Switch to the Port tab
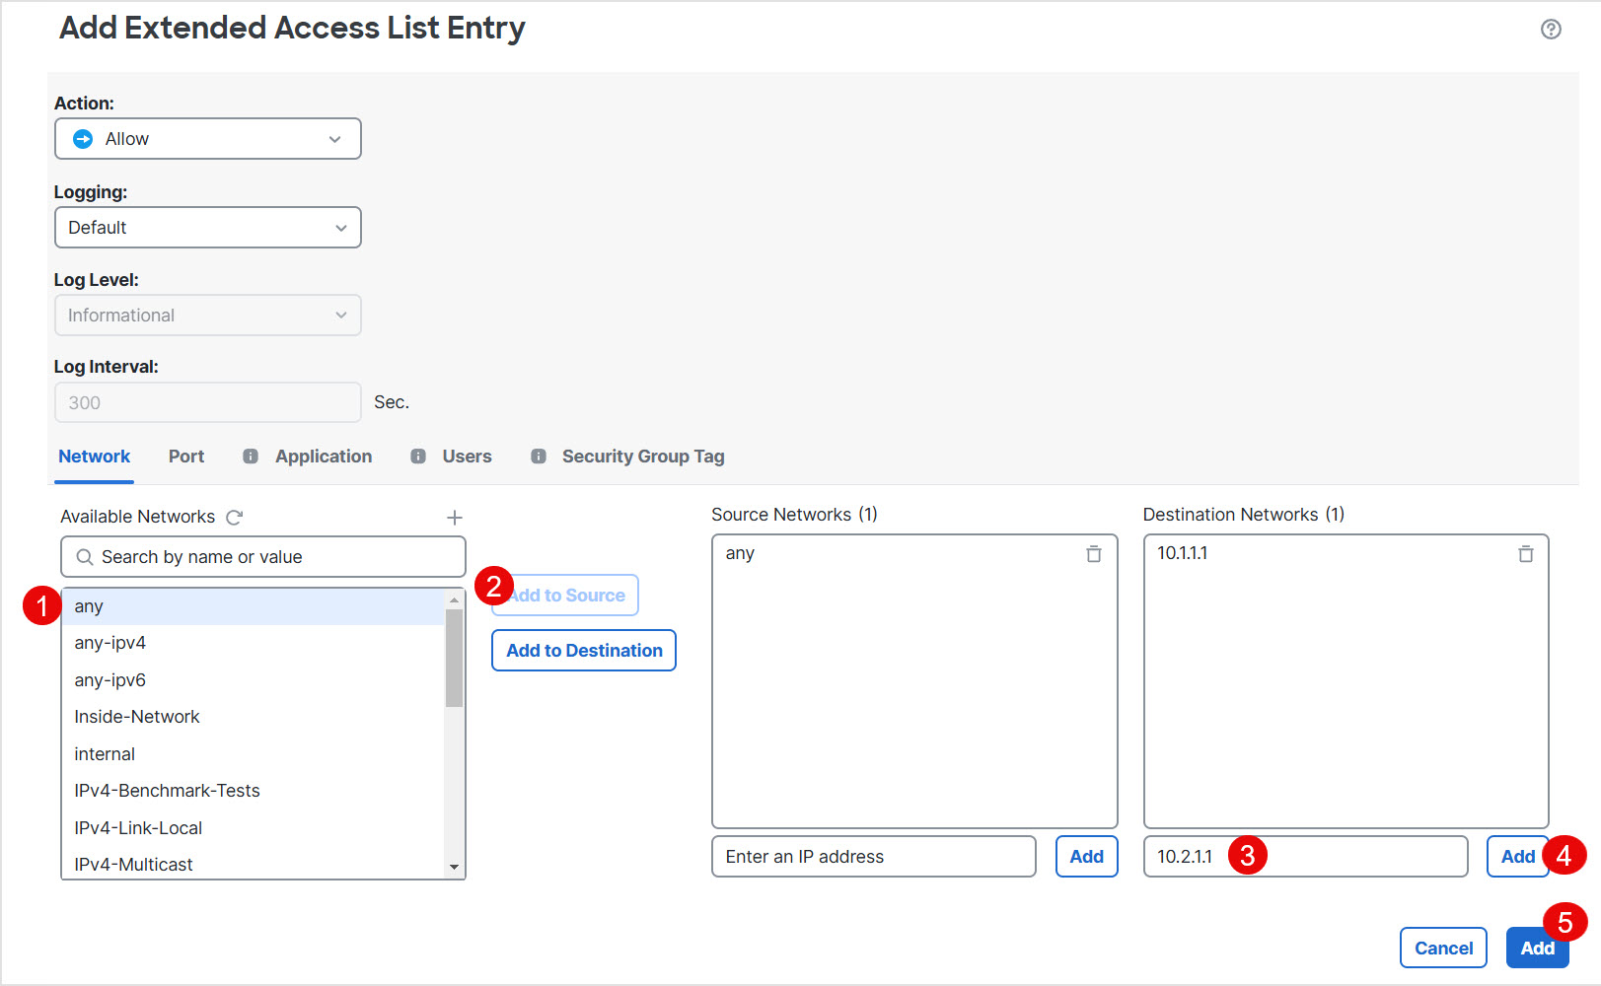1601x986 pixels. pos(186,457)
